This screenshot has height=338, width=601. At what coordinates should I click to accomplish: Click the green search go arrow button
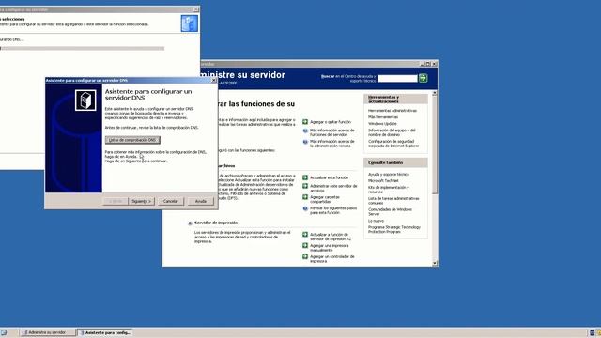[x=423, y=78]
